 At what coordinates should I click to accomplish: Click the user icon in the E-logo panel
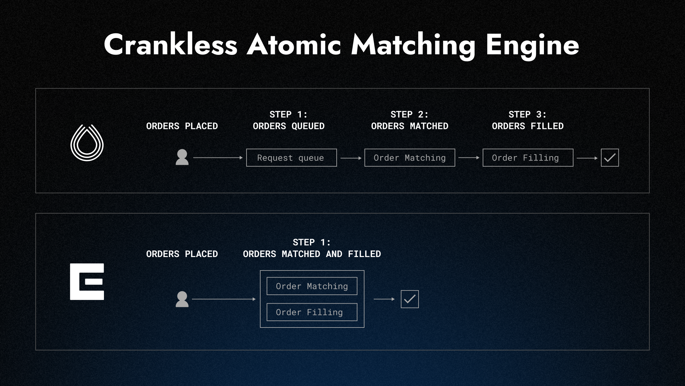[182, 299]
